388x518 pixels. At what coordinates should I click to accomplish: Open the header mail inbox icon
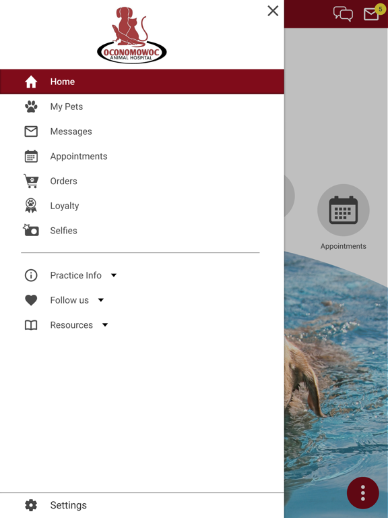coord(371,15)
